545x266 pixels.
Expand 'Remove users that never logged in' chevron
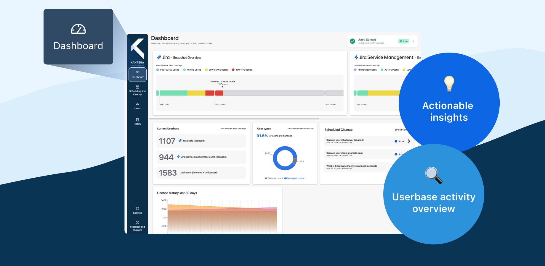[409, 141]
